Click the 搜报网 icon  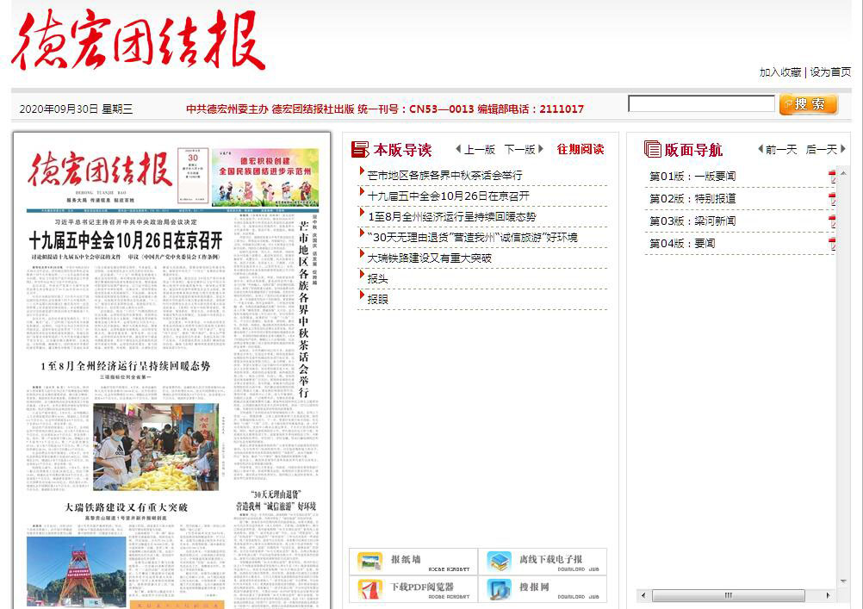pyautogui.click(x=500, y=589)
